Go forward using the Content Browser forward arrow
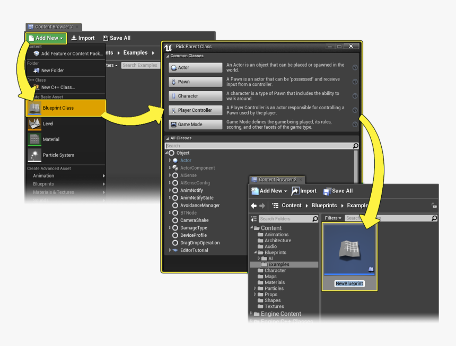Image resolution: width=456 pixels, height=346 pixels. coord(262,206)
